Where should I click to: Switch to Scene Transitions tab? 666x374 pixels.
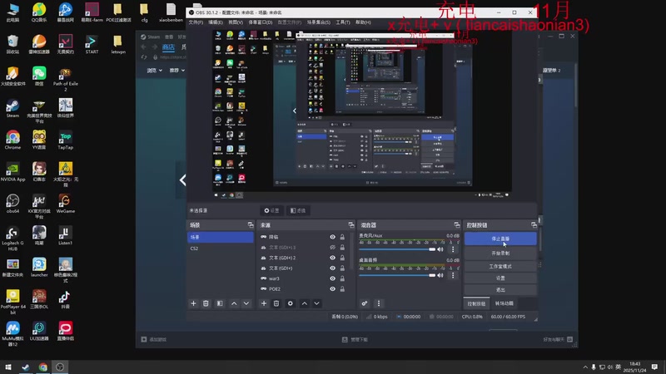(504, 303)
